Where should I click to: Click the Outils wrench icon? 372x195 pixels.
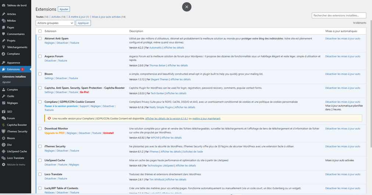click(4, 96)
